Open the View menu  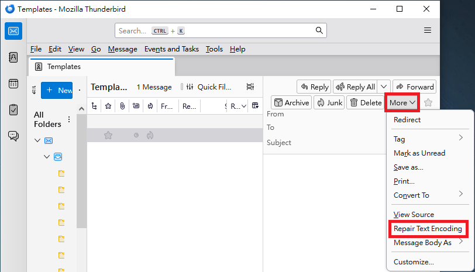tap(76, 49)
